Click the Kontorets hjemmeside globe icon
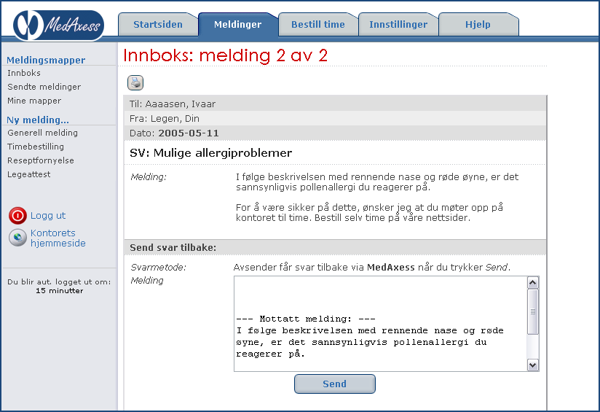600x412 pixels. [17, 238]
